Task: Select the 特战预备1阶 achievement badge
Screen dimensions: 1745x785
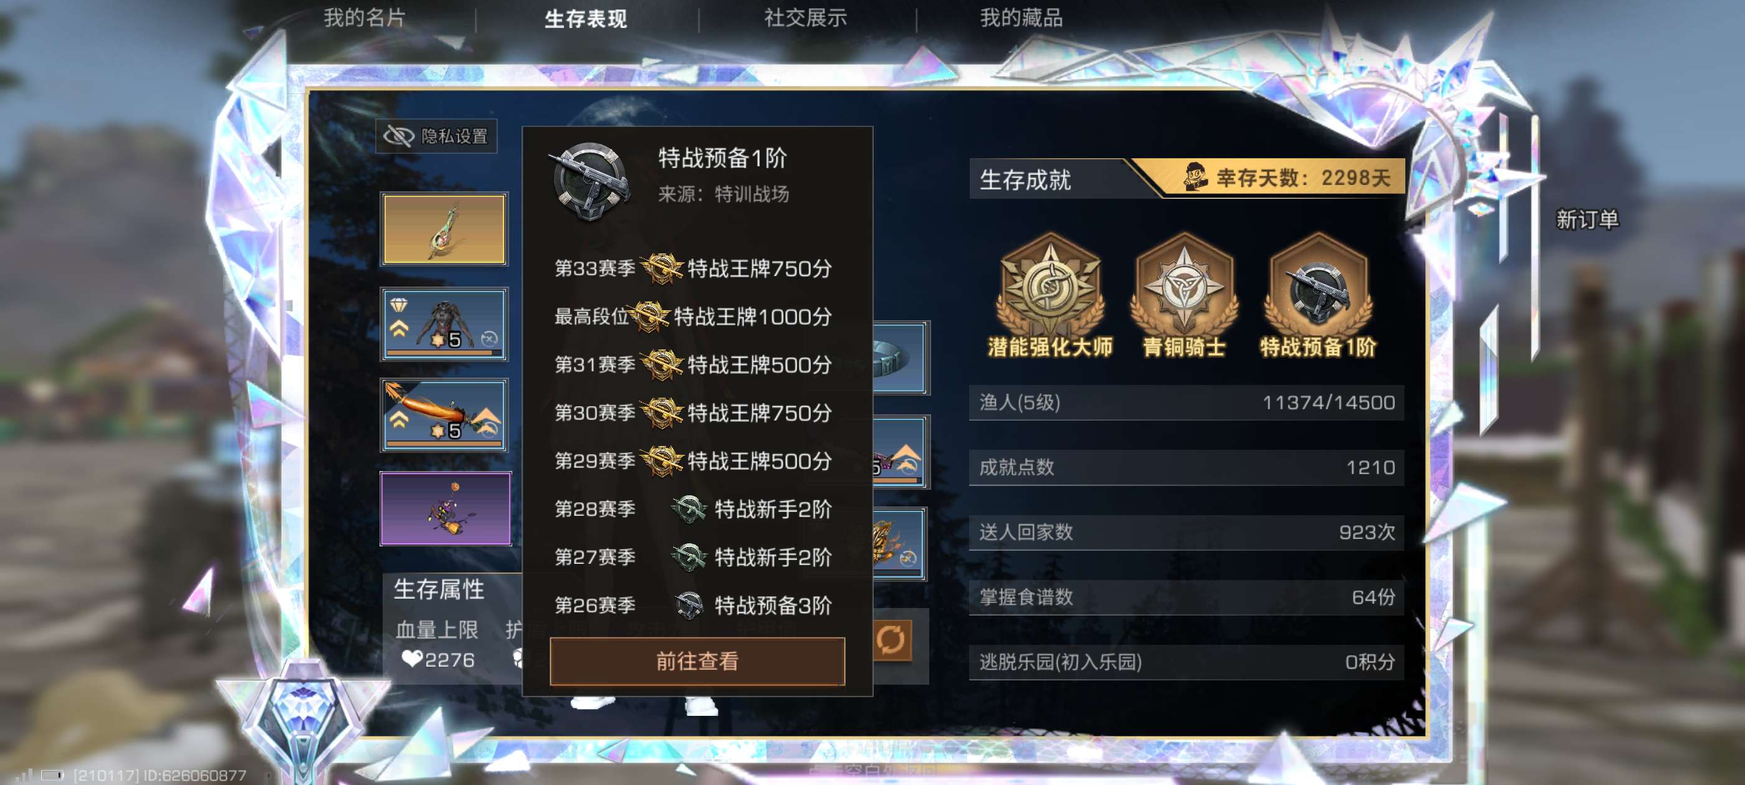Action: click(1317, 295)
